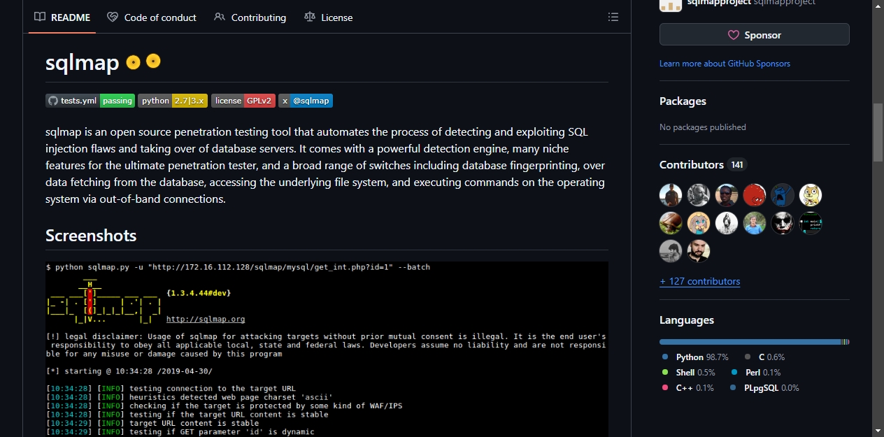The width and height of the screenshot is (884, 437).
Task: Filter by C++ 0.1% language
Action: [687, 388]
